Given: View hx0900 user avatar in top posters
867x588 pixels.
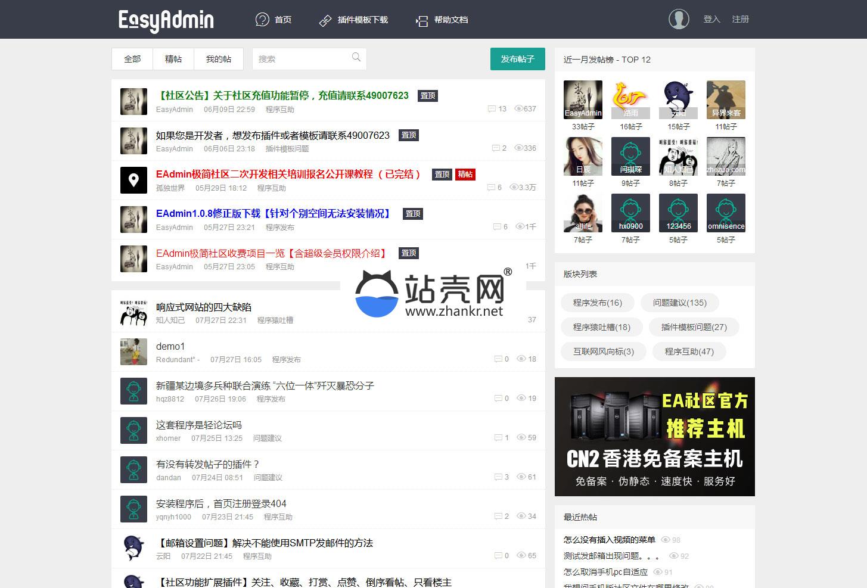Looking at the screenshot, I should pyautogui.click(x=630, y=213).
